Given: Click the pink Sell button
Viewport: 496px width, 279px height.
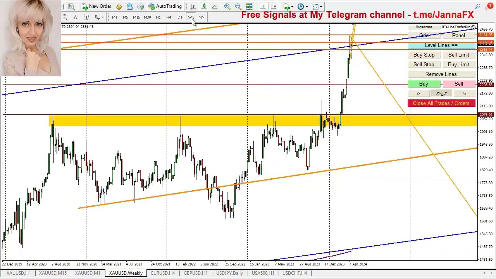Looking at the screenshot, I should tap(458, 84).
